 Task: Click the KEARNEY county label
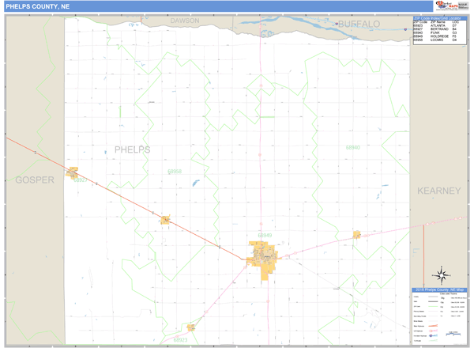pyautogui.click(x=438, y=191)
